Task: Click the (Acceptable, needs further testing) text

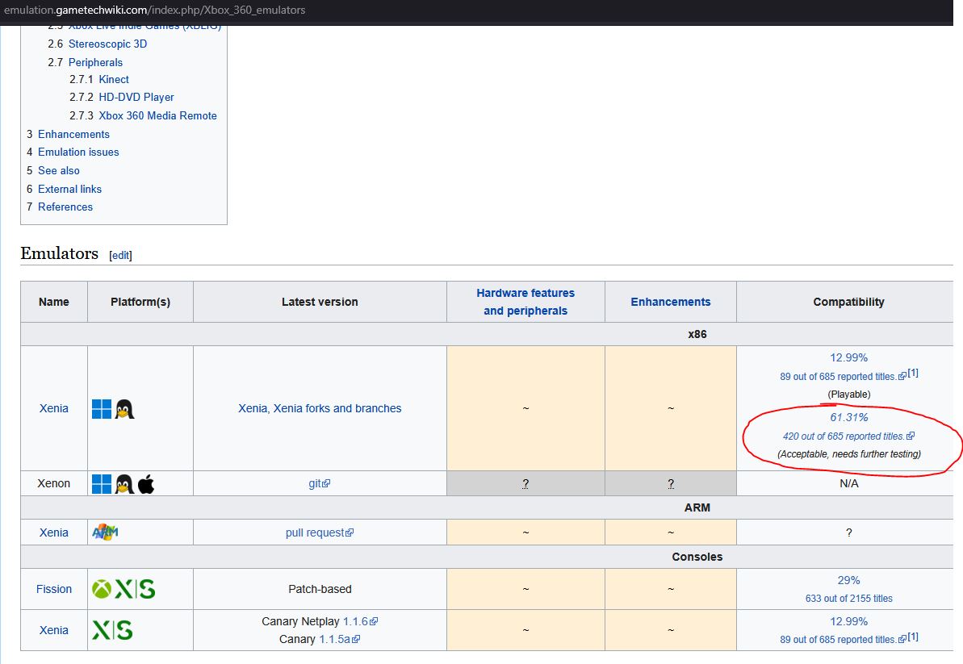Action: pos(848,454)
